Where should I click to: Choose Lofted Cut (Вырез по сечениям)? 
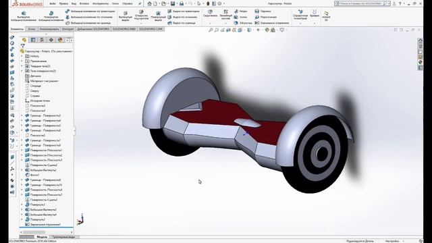click(x=182, y=17)
